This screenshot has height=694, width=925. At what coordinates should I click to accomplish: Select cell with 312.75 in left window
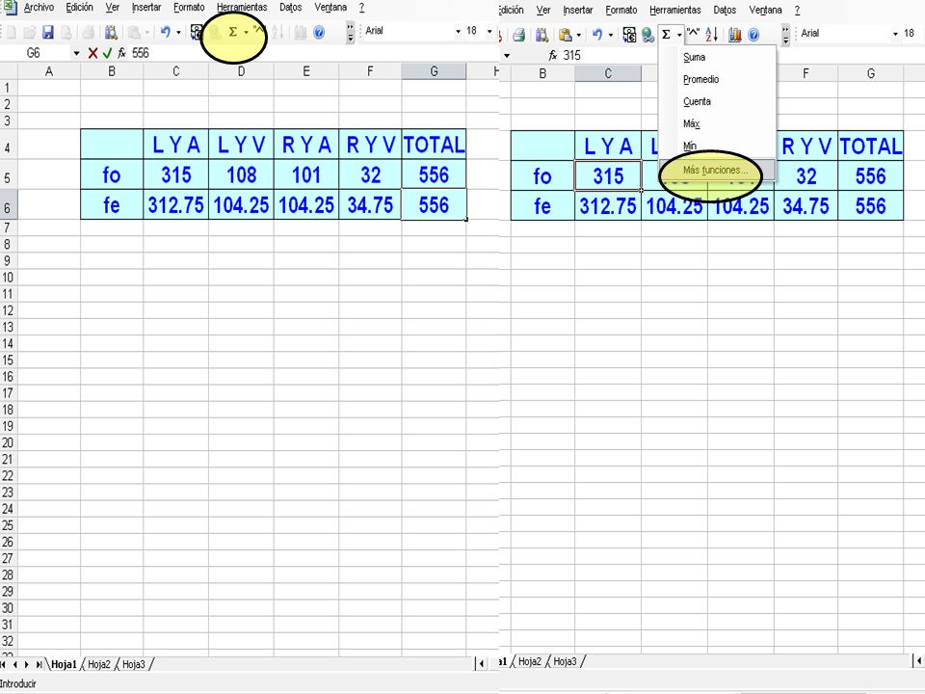[175, 204]
